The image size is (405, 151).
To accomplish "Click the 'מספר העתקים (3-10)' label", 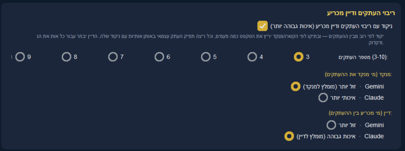I will [363, 57].
